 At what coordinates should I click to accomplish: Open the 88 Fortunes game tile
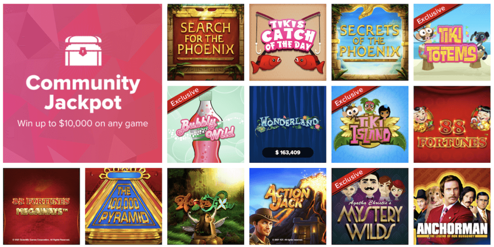click(452, 124)
